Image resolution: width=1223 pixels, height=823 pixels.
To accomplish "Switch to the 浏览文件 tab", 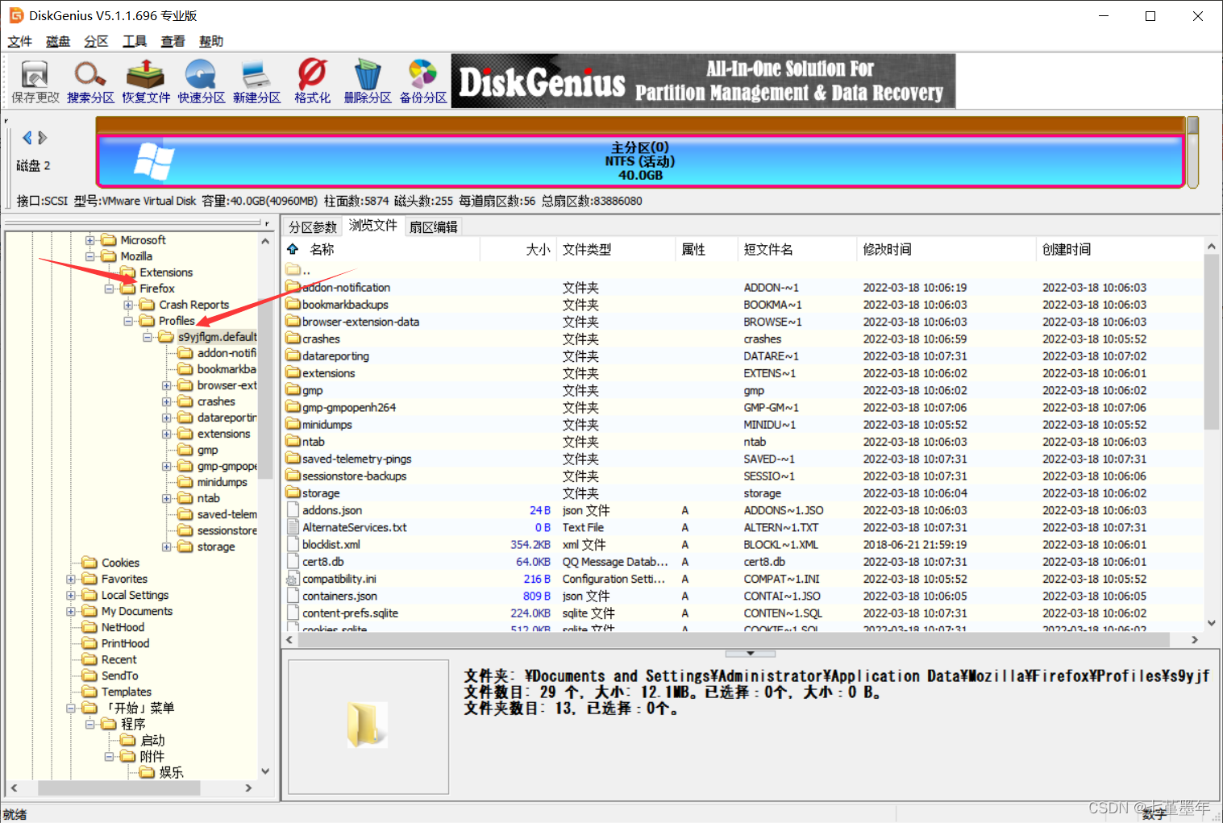I will [x=373, y=226].
